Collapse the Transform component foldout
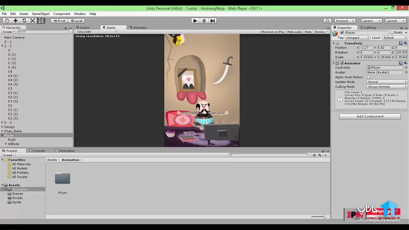The width and height of the screenshot is (409, 230). (334, 43)
